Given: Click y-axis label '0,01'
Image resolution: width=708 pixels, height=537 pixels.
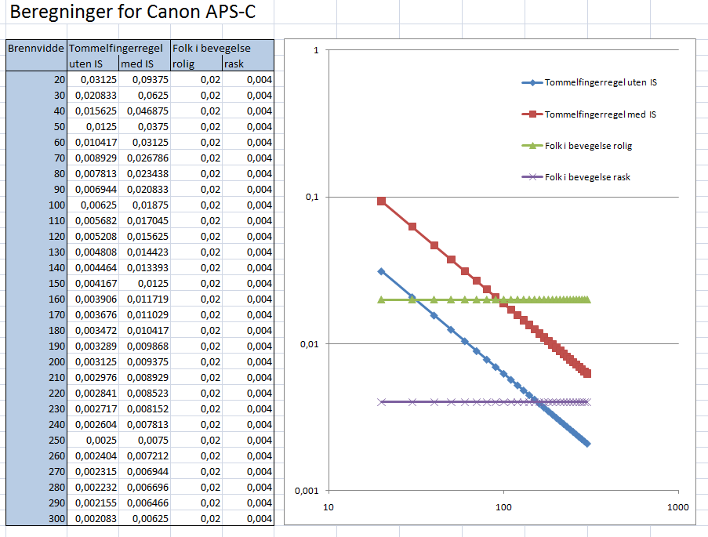Looking at the screenshot, I should point(310,344).
